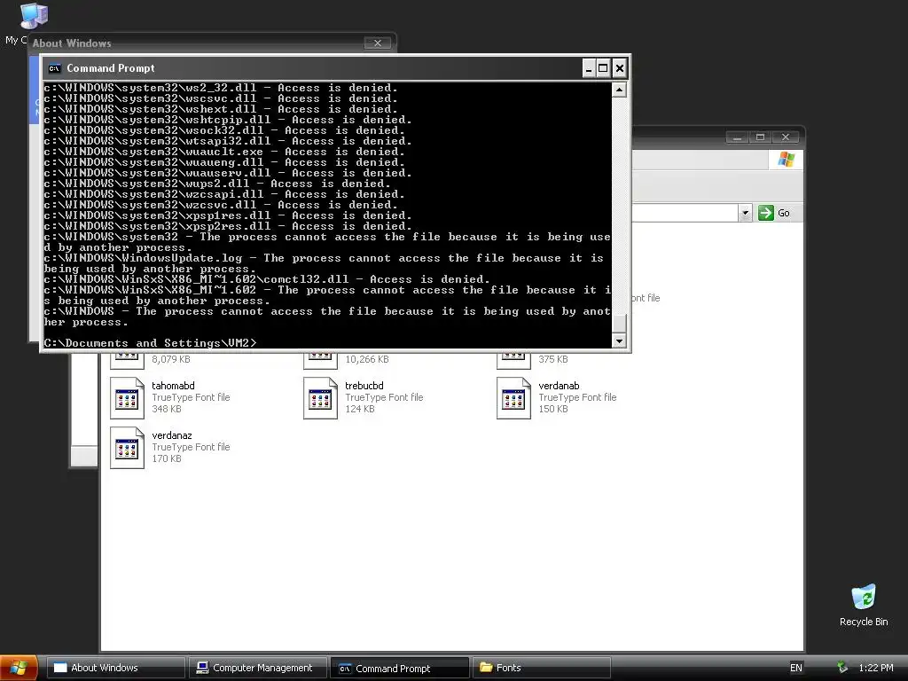Maximize the Command Prompt window
Screen dimensions: 908x681
tap(603, 68)
